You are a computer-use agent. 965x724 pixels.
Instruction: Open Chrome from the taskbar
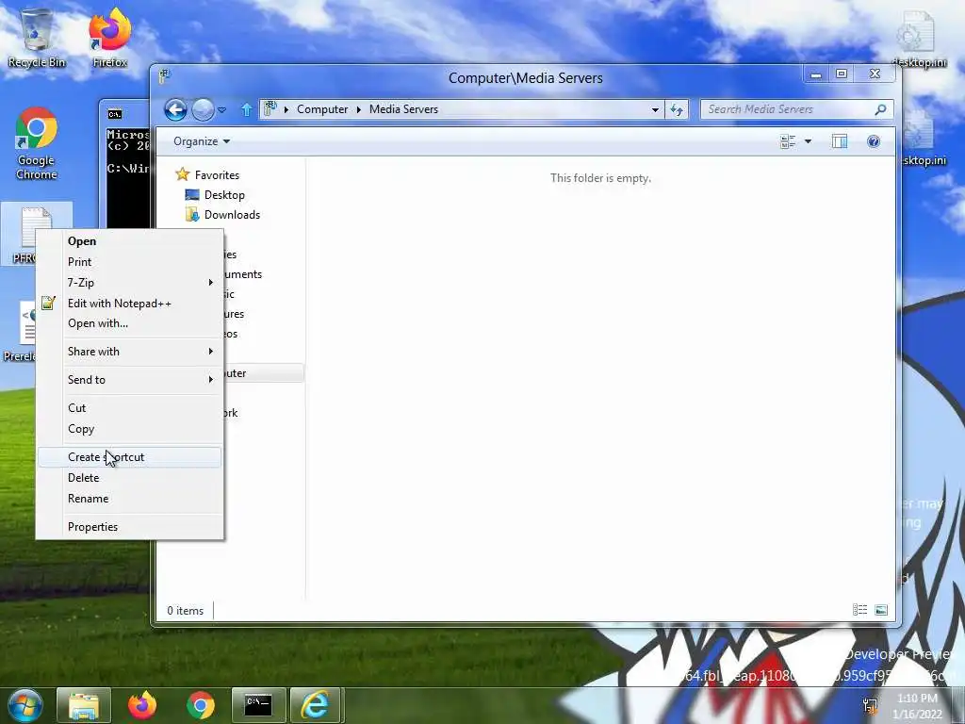click(x=201, y=705)
